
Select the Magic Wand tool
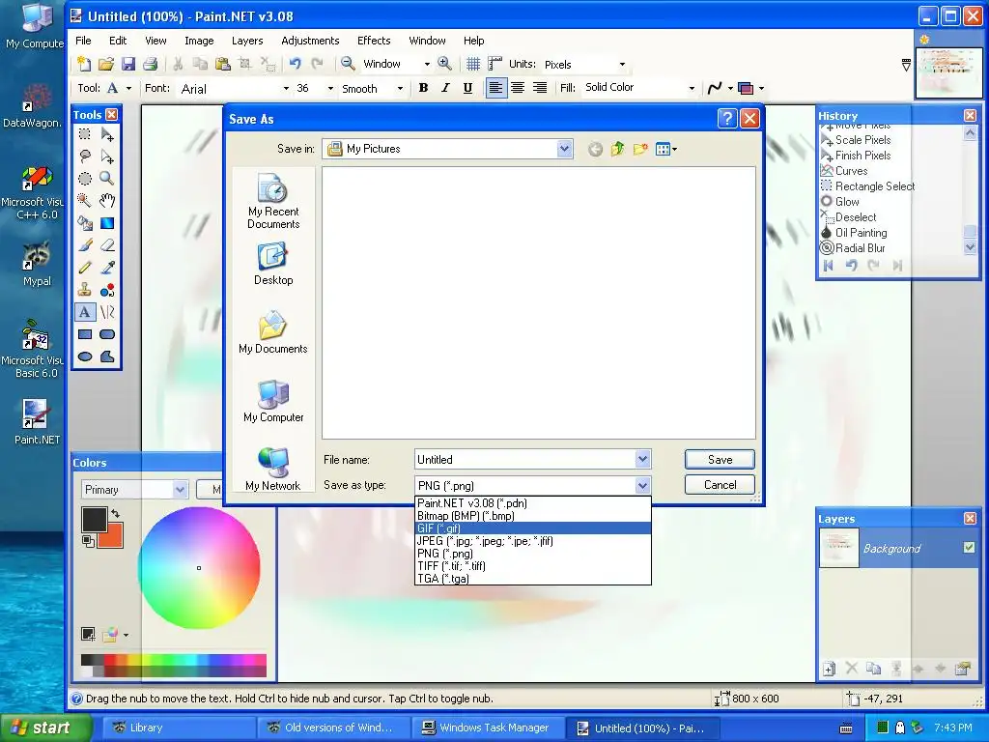point(85,201)
